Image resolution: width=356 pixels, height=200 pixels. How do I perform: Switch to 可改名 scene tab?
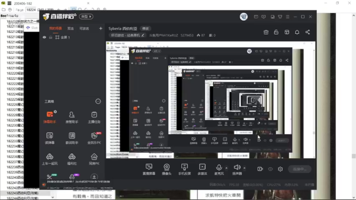point(84,28)
